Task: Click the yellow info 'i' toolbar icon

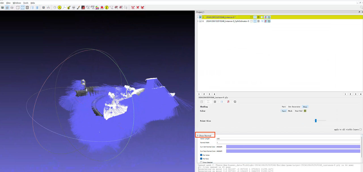Action: (x=107, y=7)
